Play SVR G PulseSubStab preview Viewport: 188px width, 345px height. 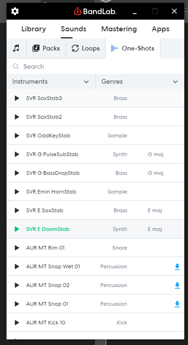pyautogui.click(x=17, y=154)
